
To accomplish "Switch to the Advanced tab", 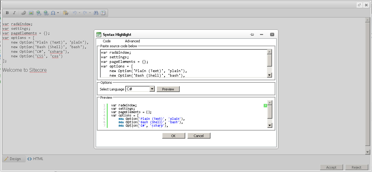I will click(132, 41).
